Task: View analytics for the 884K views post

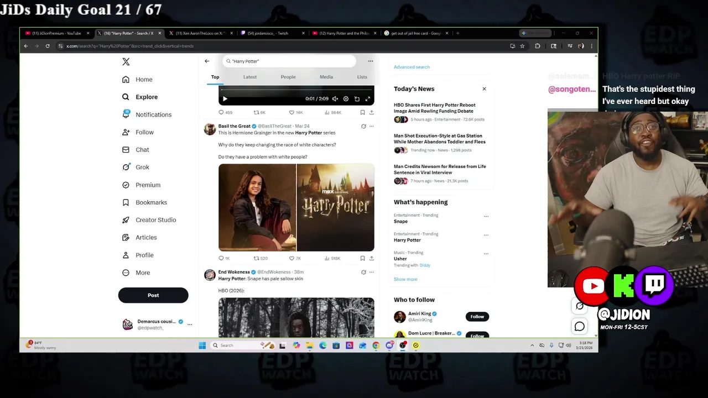Action: click(332, 112)
